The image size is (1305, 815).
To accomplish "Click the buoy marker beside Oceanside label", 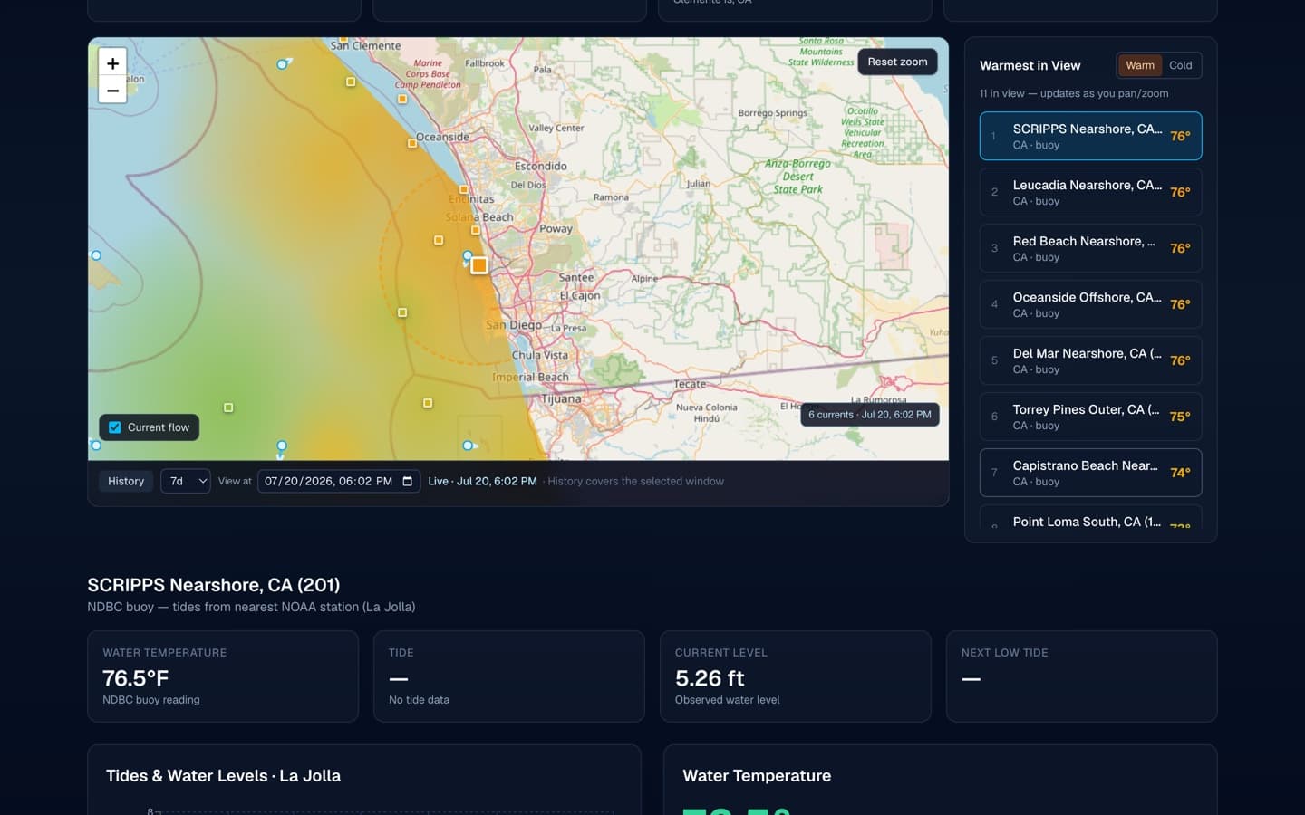I will tap(412, 143).
